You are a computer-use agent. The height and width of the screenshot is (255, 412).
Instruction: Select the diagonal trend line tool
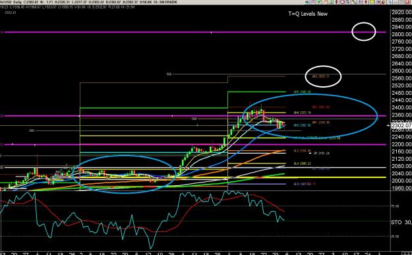click(x=354, y=2)
